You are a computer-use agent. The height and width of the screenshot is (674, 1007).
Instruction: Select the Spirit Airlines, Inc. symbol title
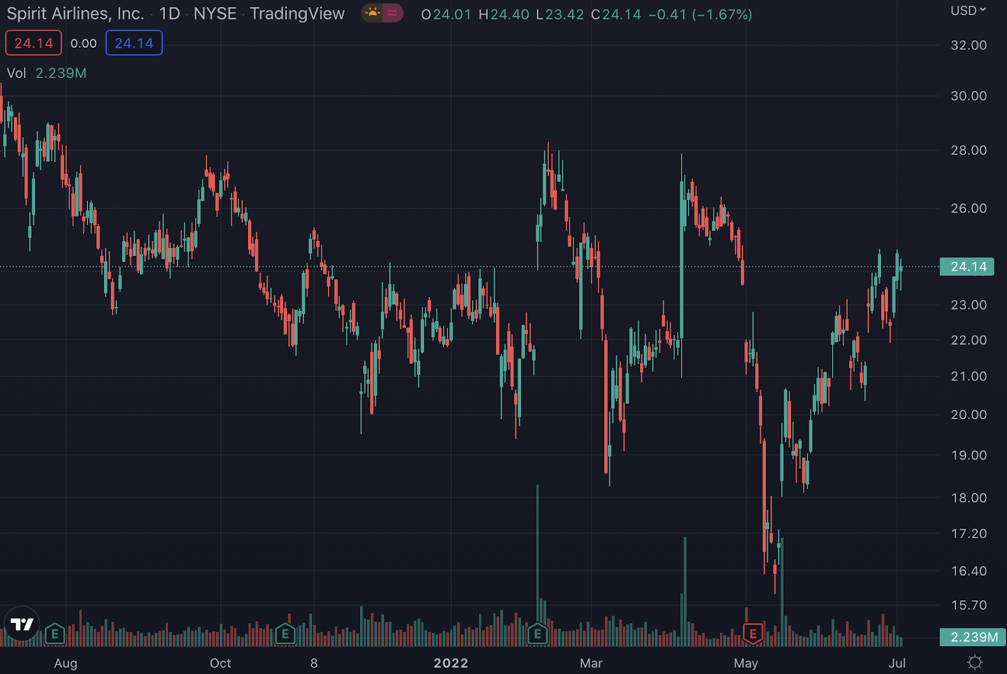point(76,13)
